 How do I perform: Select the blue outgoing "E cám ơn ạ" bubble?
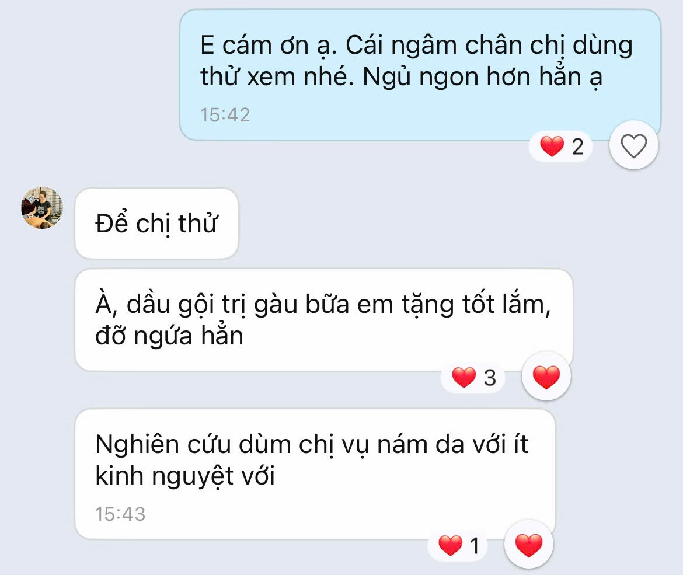point(420,75)
